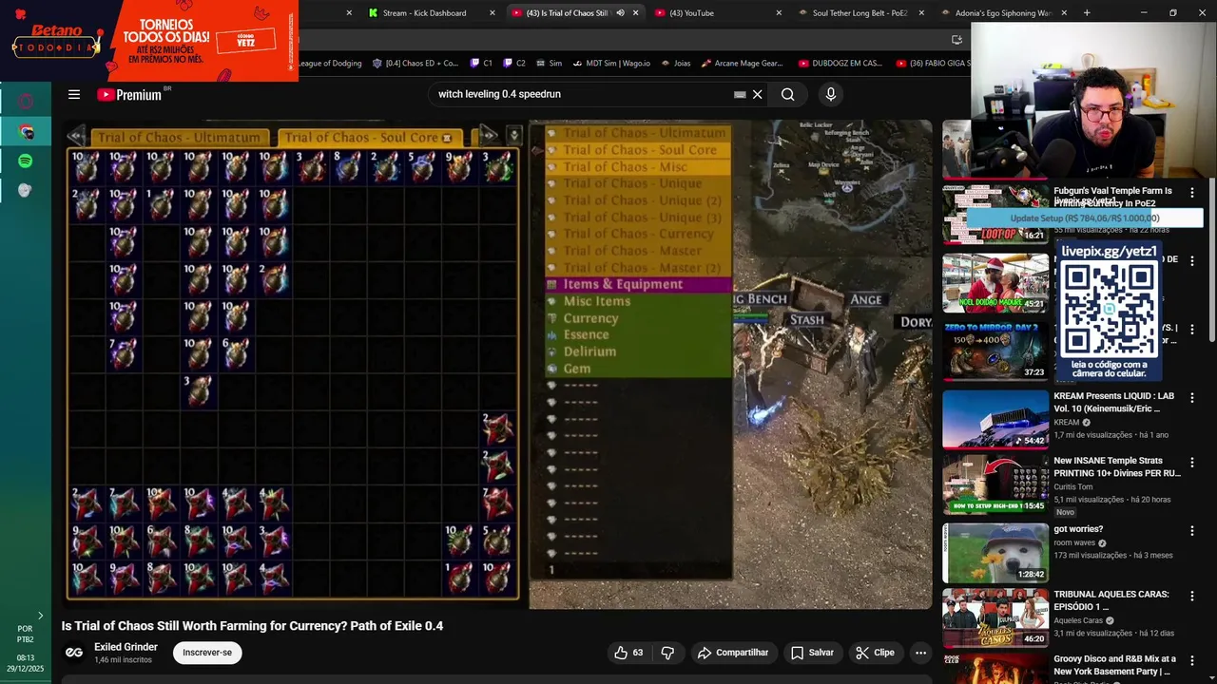Click the address bar side icon
This screenshot has width=1217, height=684.
point(956,40)
